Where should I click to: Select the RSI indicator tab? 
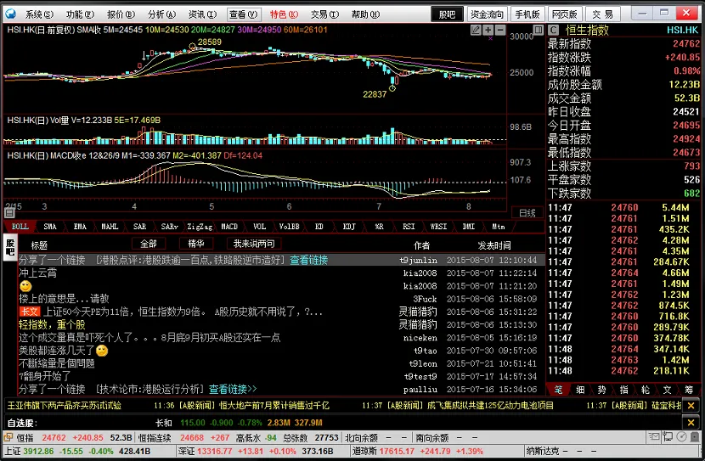click(x=409, y=227)
